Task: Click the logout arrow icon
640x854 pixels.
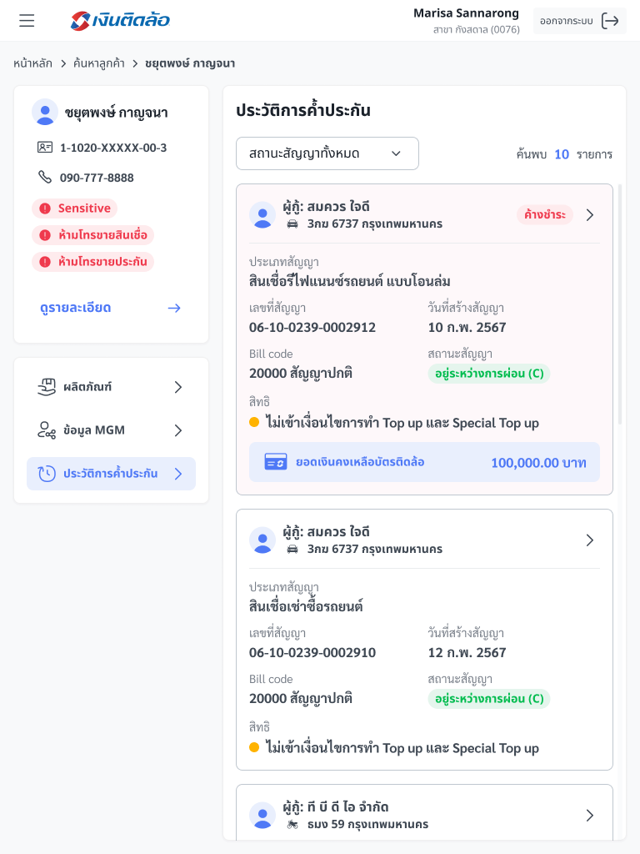Action: coord(610,21)
